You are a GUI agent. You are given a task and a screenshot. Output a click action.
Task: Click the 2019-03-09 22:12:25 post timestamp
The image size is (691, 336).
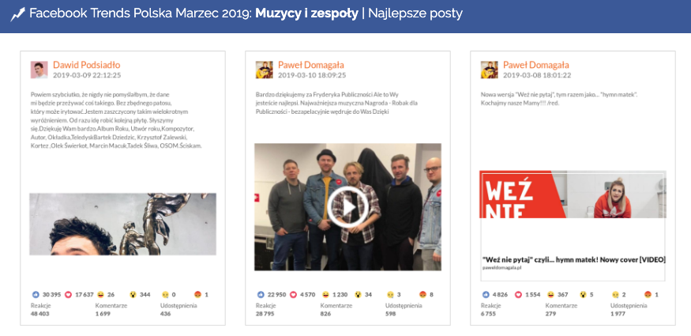click(87, 75)
